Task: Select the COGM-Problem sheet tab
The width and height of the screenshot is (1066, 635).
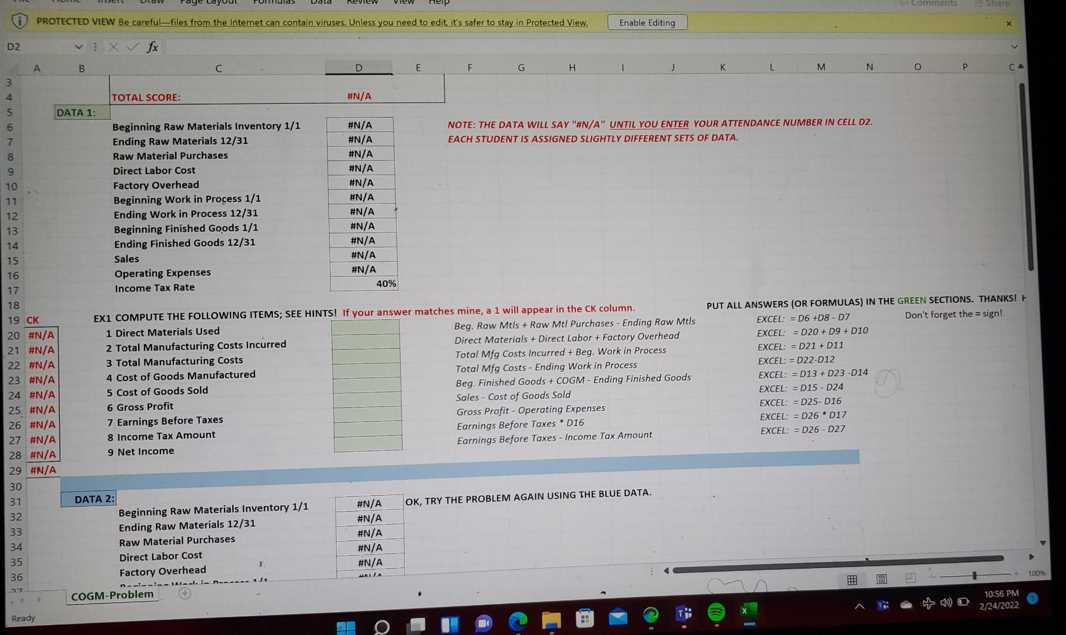Action: (112, 596)
